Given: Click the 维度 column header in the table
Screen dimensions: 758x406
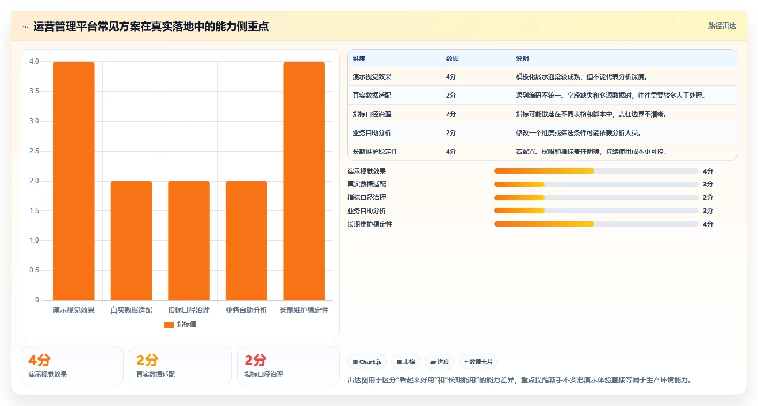Looking at the screenshot, I should pos(359,59).
